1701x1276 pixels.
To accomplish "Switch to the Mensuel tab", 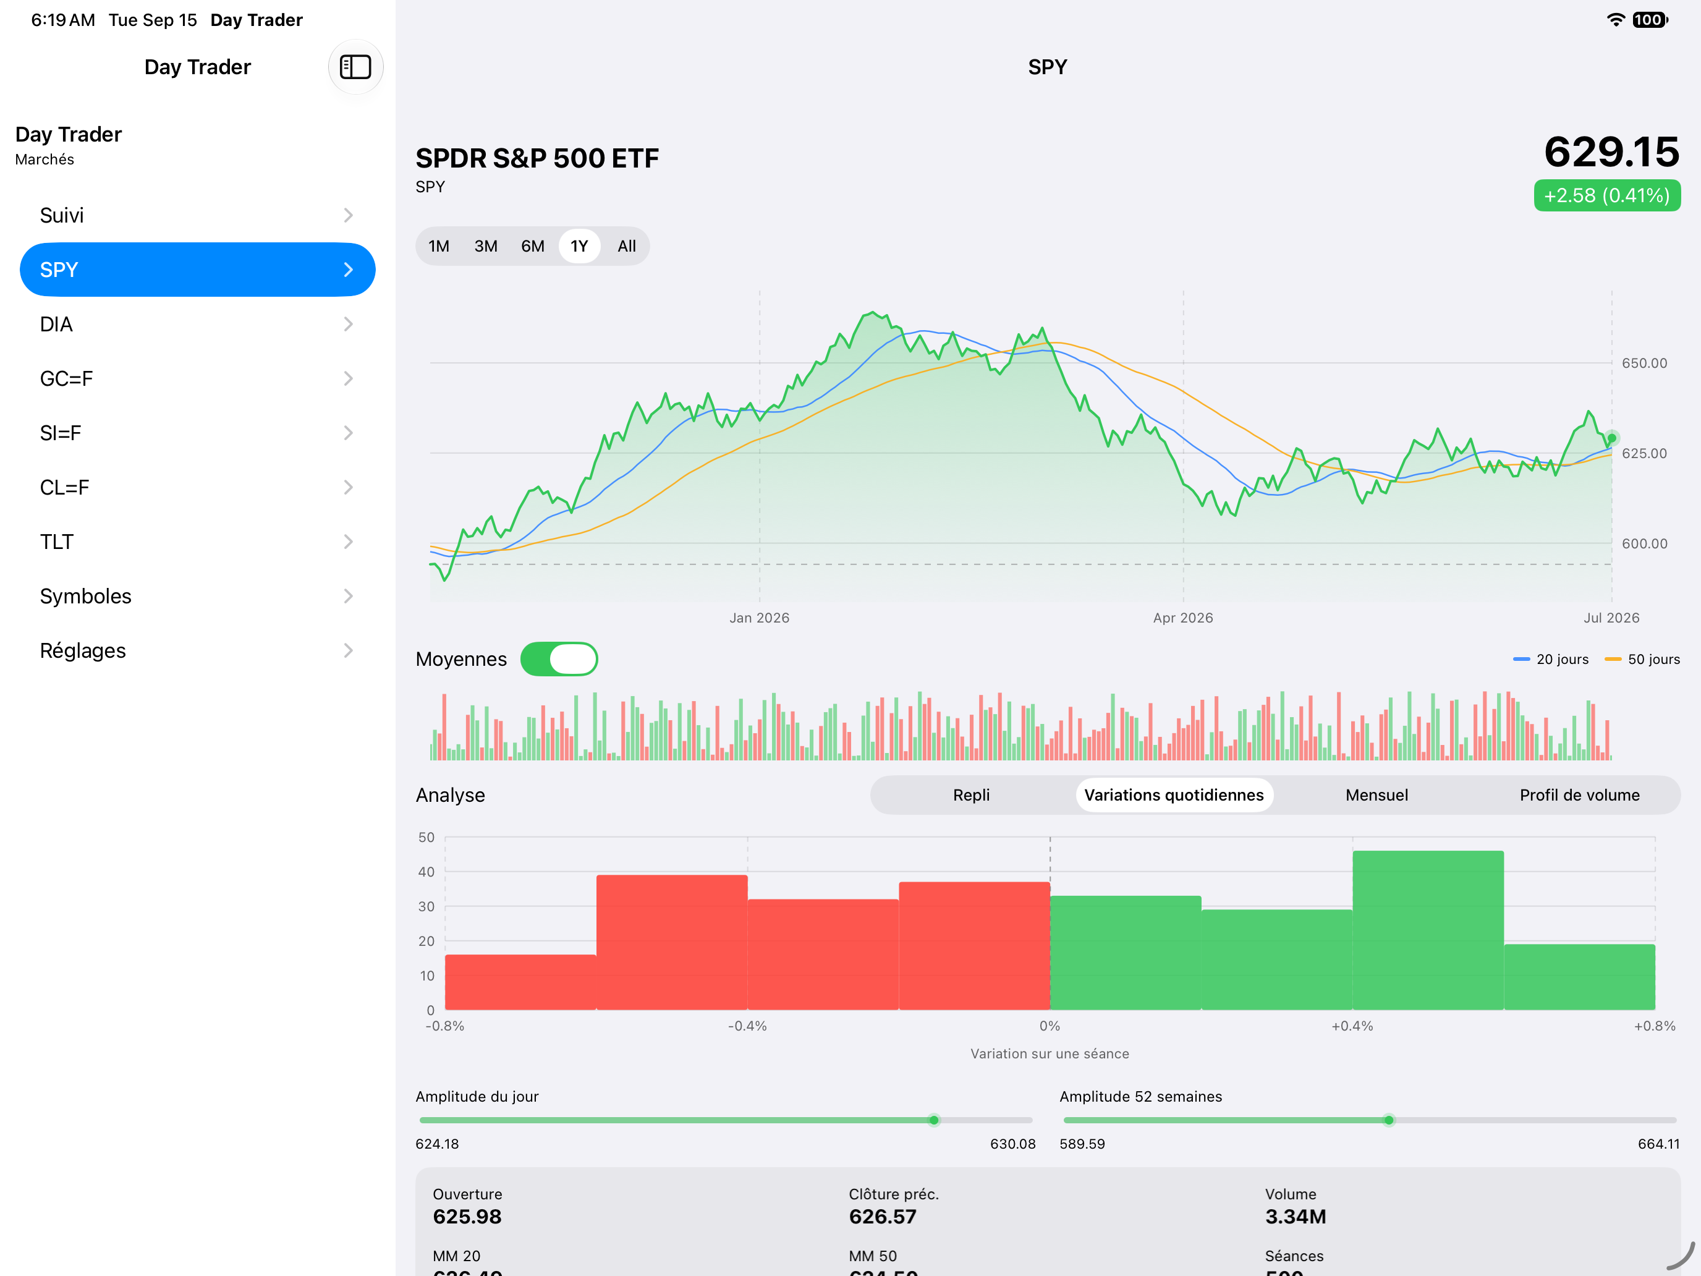I will tap(1376, 795).
